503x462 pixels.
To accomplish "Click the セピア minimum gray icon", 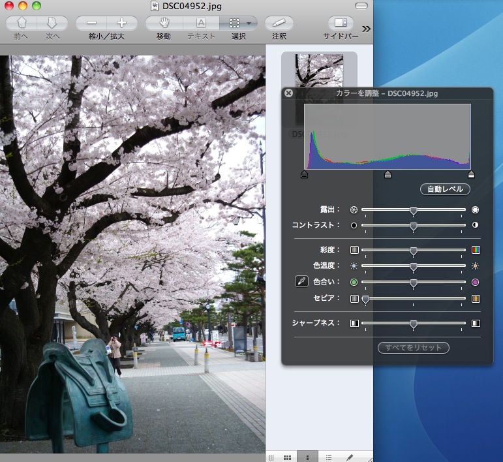I will click(x=354, y=299).
